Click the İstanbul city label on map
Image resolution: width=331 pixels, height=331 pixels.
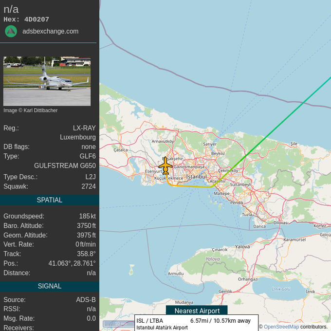(x=197, y=177)
